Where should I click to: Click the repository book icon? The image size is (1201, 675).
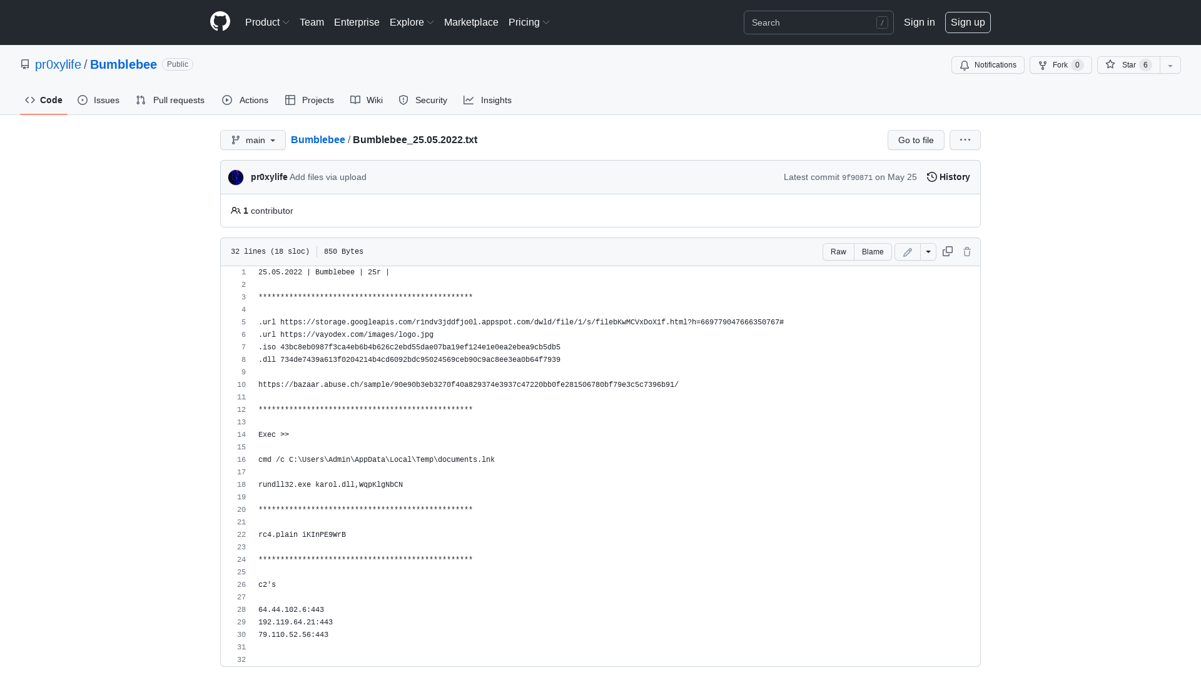pyautogui.click(x=25, y=64)
